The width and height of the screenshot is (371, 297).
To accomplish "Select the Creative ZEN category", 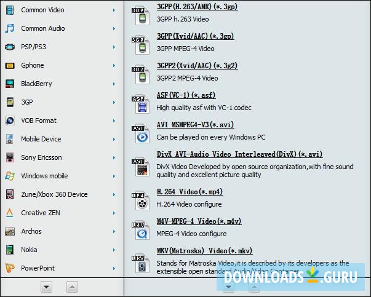I will (41, 213).
